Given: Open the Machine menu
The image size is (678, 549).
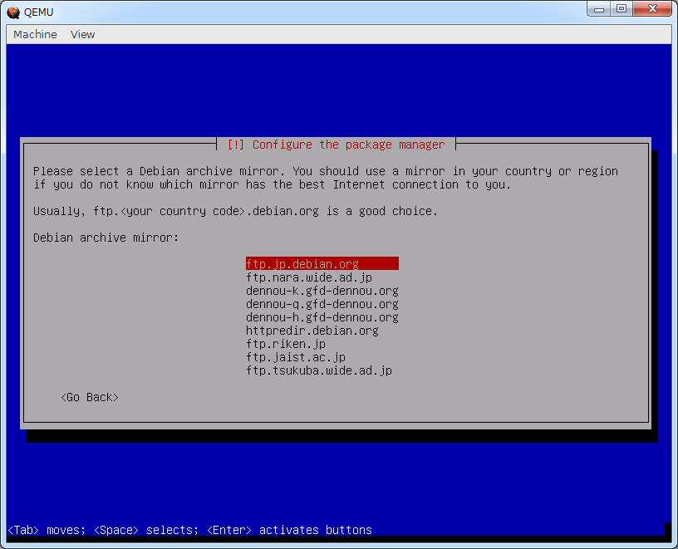Looking at the screenshot, I should (x=35, y=35).
